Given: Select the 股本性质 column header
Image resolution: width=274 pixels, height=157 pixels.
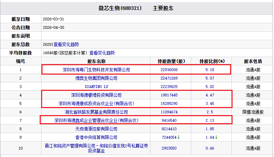Looking at the screenshot, I should [x=253, y=62].
